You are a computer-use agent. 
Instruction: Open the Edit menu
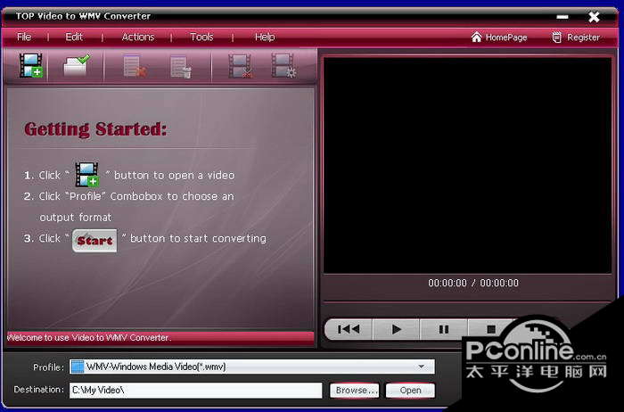click(74, 37)
